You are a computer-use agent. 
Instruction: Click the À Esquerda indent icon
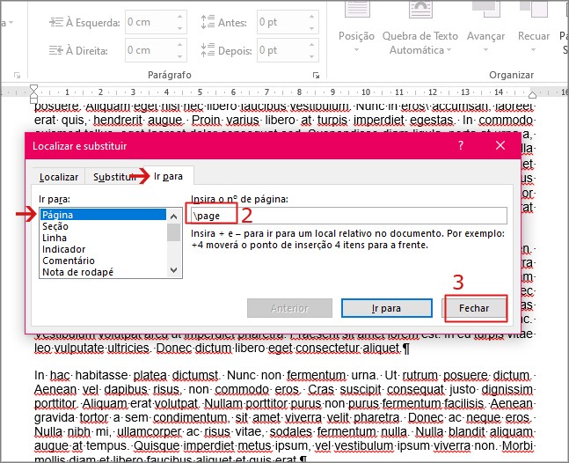click(56, 22)
